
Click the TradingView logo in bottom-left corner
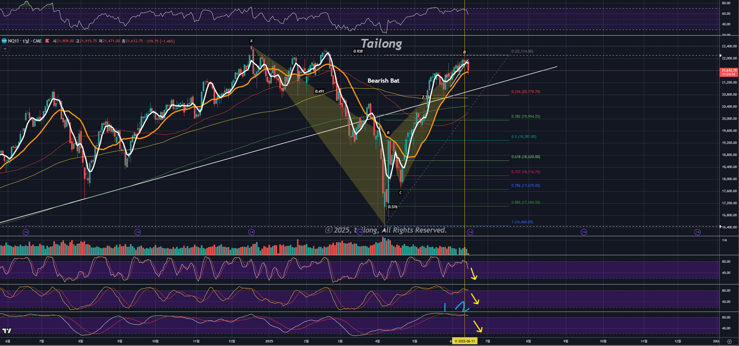pos(7,331)
